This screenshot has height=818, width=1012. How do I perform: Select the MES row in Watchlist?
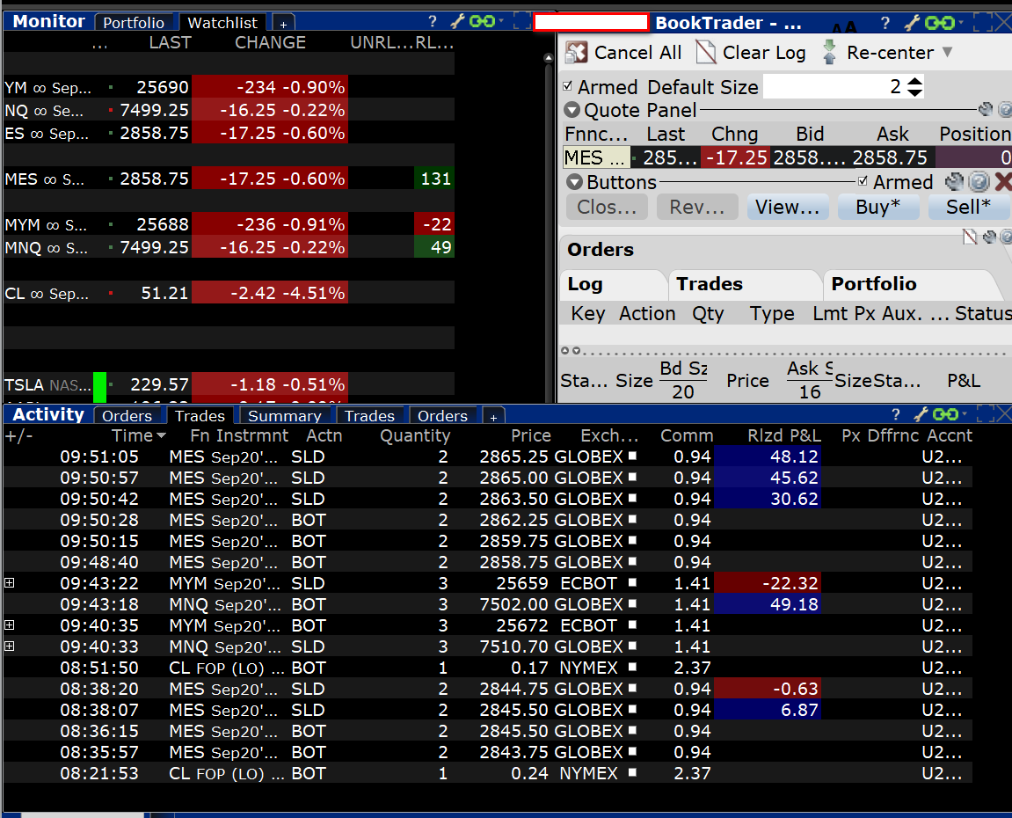[x=229, y=179]
